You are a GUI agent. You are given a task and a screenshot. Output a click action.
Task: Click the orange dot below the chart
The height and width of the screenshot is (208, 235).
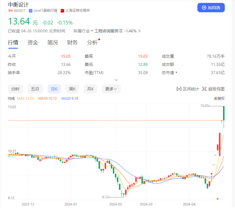pyautogui.click(x=218, y=199)
